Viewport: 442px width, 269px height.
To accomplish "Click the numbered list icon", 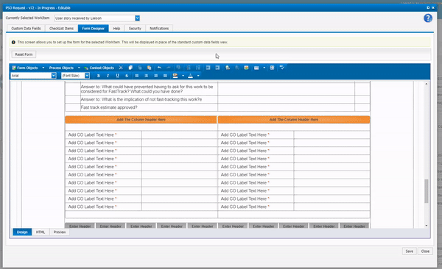I will pyautogui.click(x=189, y=68).
